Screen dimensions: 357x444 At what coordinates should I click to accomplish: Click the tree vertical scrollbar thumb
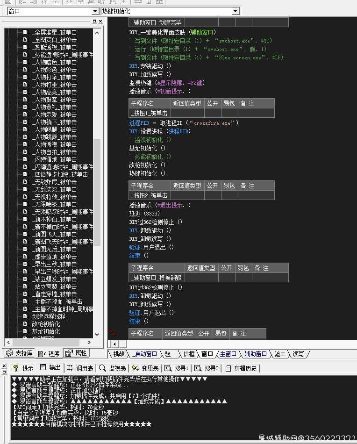pos(97,193)
